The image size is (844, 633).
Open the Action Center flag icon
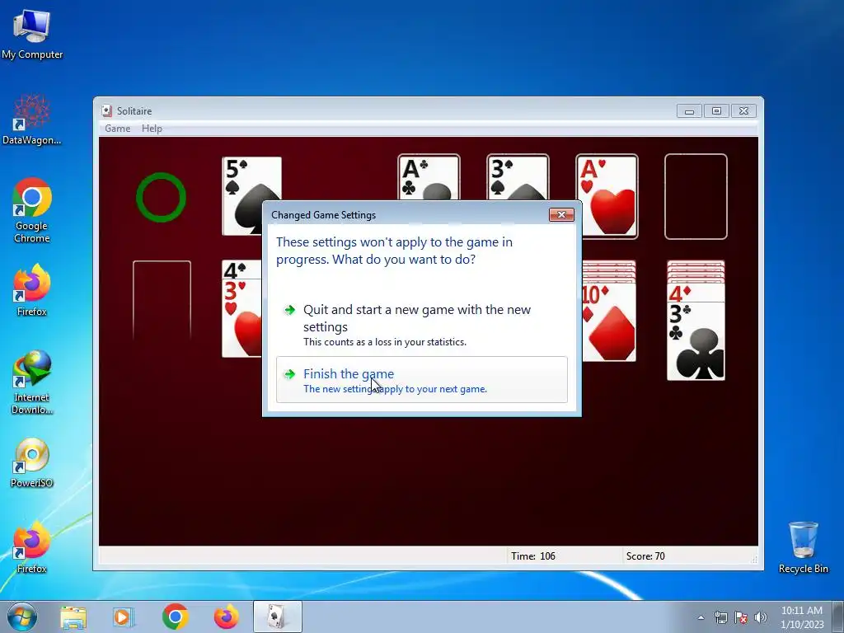741,617
